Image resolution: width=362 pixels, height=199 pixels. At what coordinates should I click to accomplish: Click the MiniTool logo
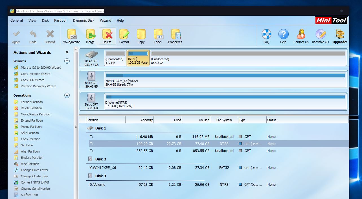coord(331,20)
